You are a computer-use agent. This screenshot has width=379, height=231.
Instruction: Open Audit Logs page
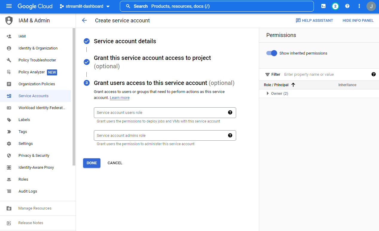(36, 191)
